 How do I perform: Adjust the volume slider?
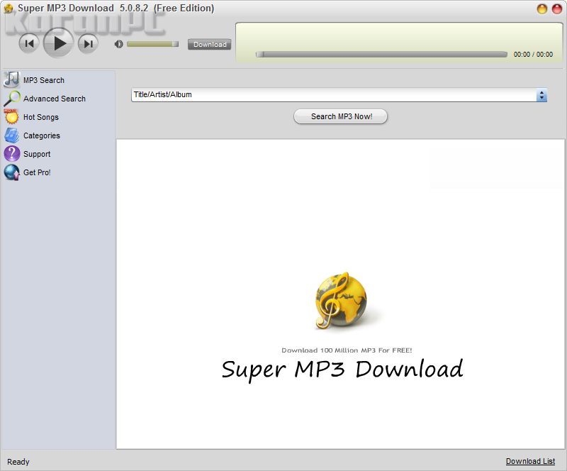tap(152, 44)
